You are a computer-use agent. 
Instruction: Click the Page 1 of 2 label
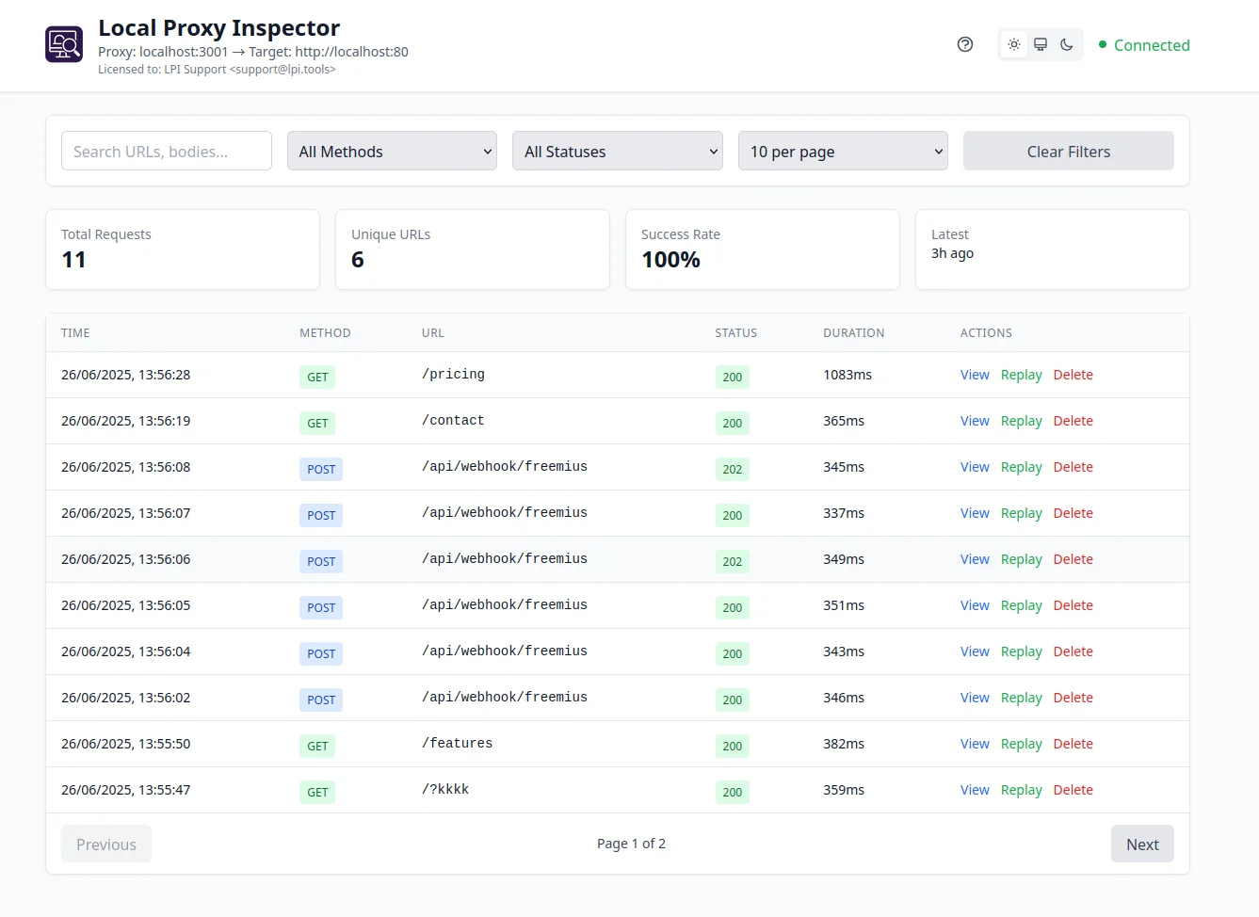pyautogui.click(x=631, y=844)
